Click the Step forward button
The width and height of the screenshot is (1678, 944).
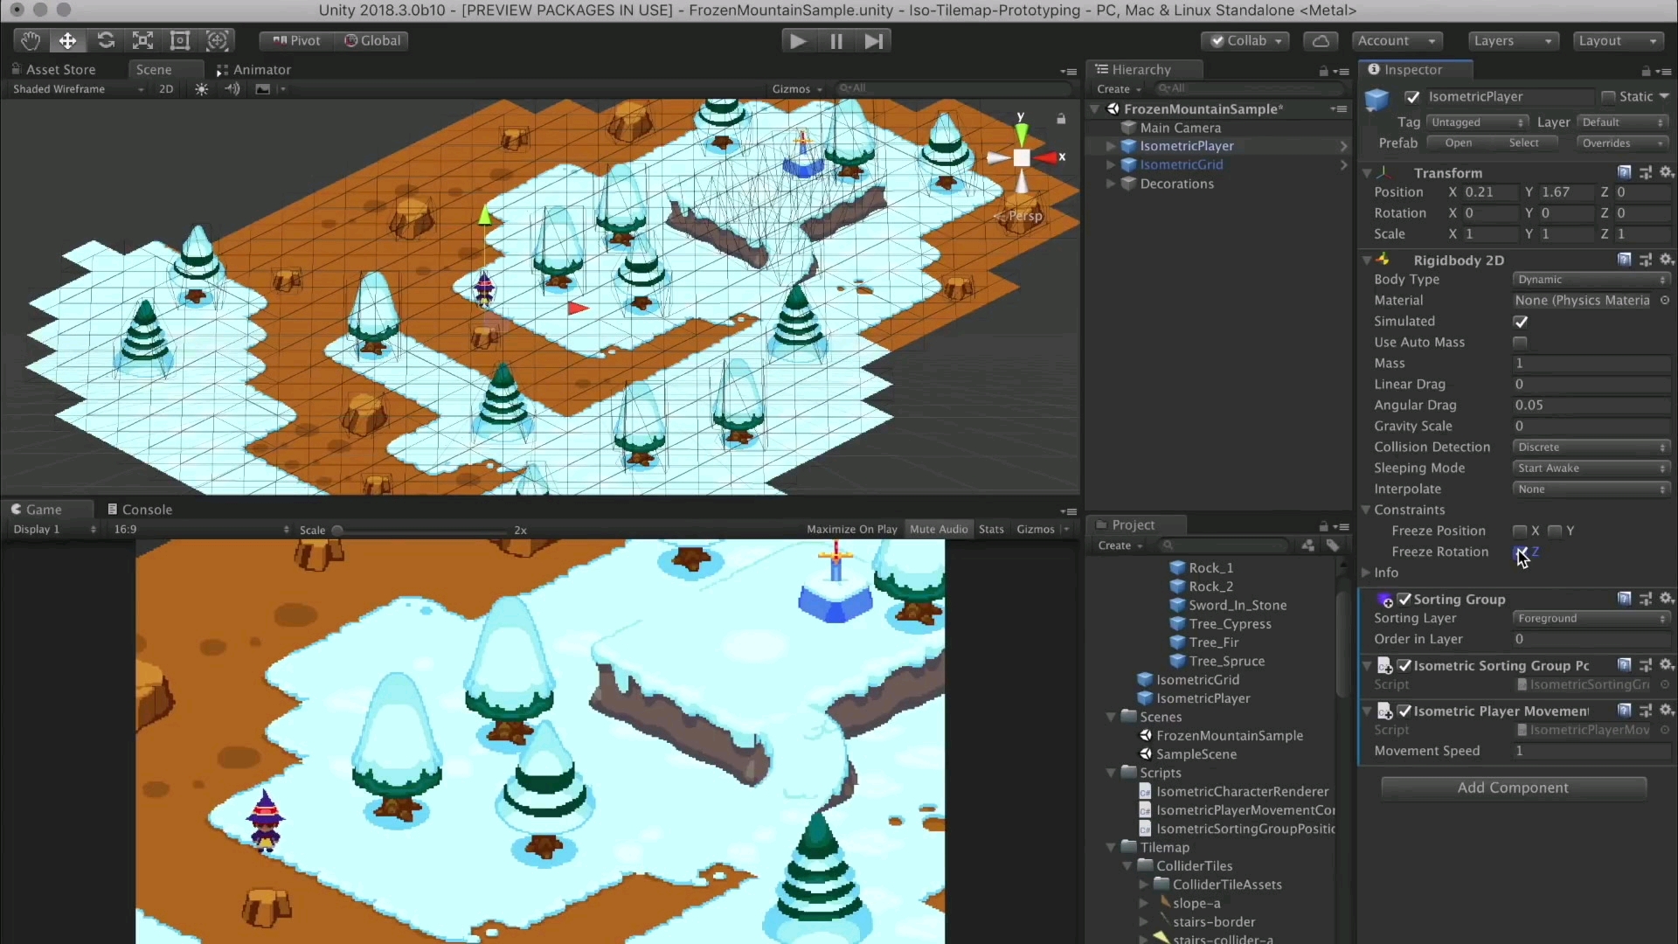pos(873,41)
